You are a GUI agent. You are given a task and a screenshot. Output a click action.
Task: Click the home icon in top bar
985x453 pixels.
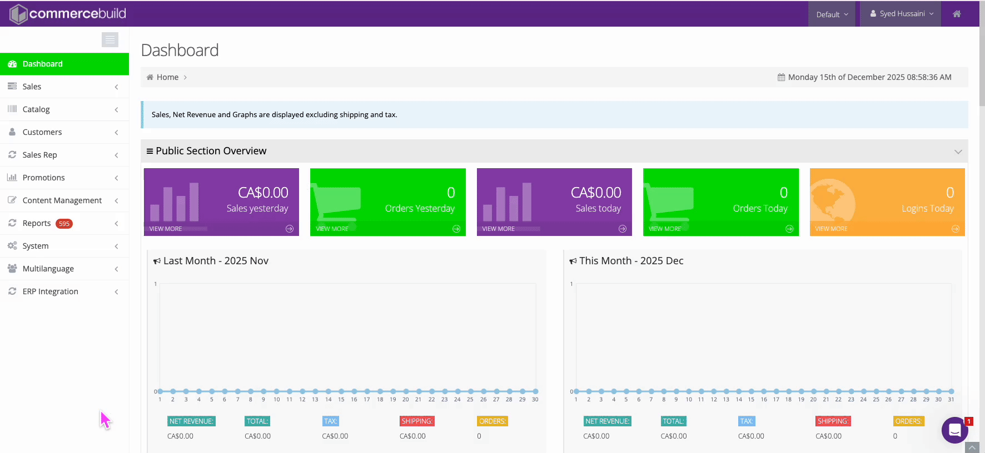point(956,14)
